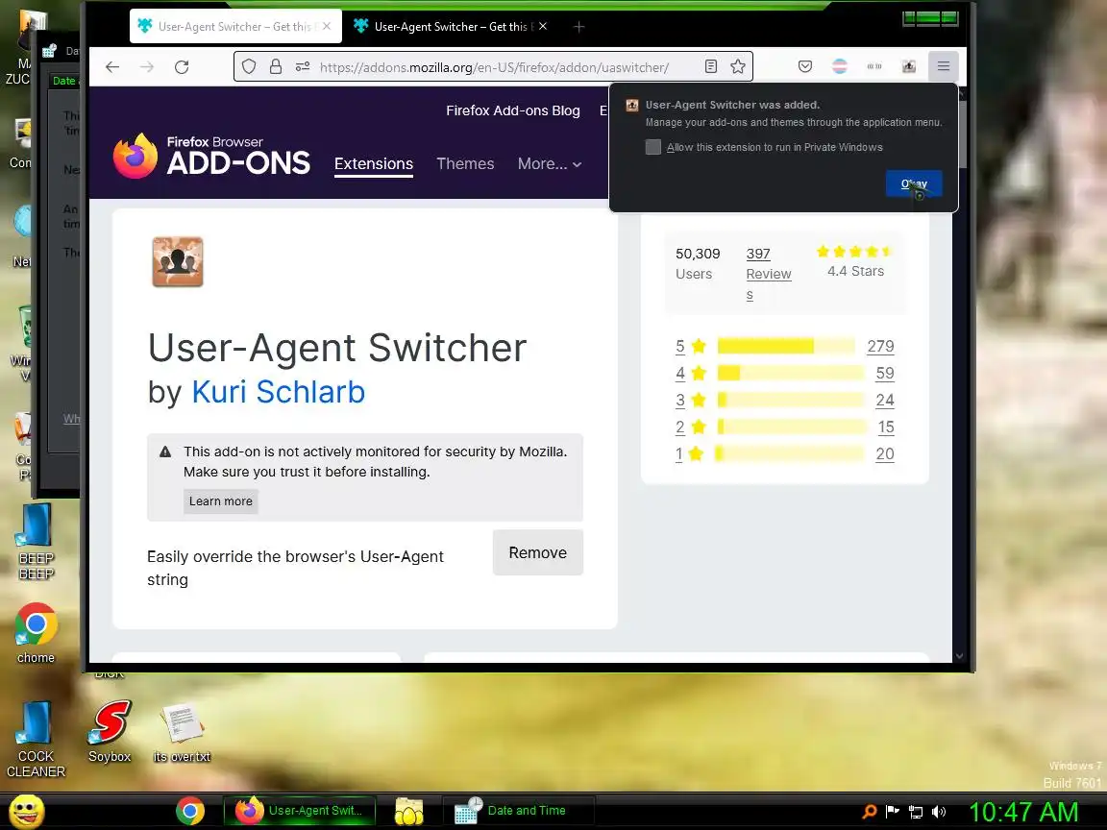Screen dimensions: 1107x830
Task: Click the double-parenthesis toolbar extension icon
Action: [x=874, y=66]
